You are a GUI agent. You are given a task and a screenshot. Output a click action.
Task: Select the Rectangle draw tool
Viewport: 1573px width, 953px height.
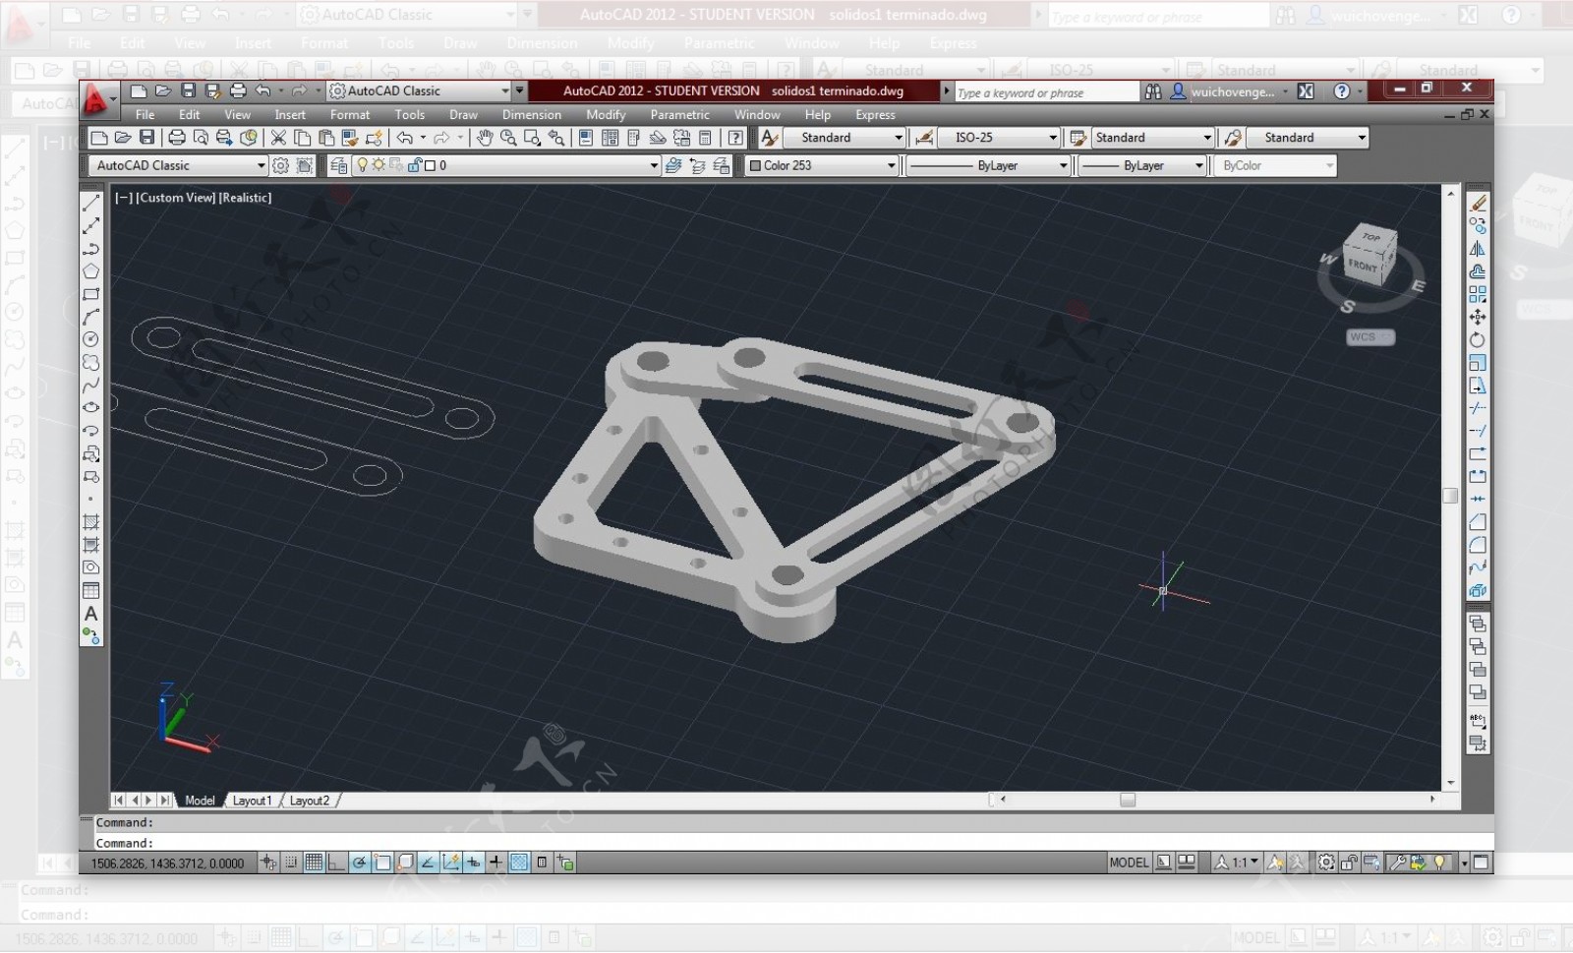[90, 294]
